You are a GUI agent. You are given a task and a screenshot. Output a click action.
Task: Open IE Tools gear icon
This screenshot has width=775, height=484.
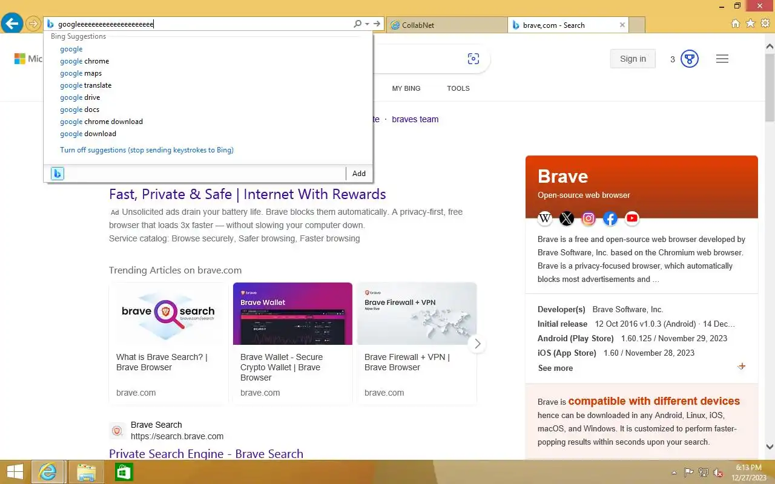point(765,24)
